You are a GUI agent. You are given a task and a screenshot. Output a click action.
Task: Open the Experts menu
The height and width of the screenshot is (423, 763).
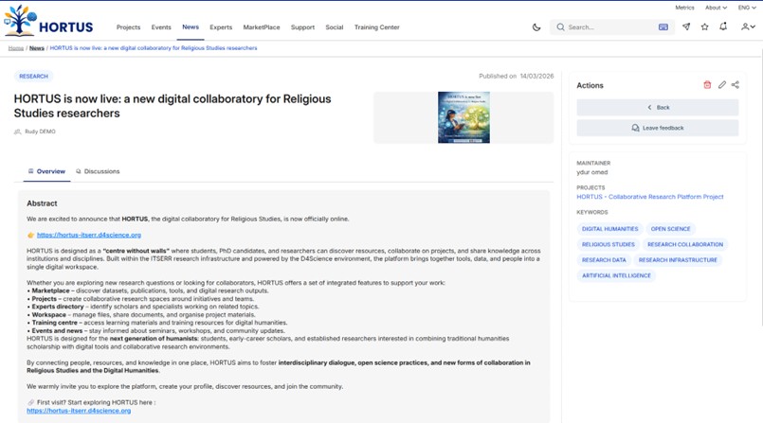221,27
